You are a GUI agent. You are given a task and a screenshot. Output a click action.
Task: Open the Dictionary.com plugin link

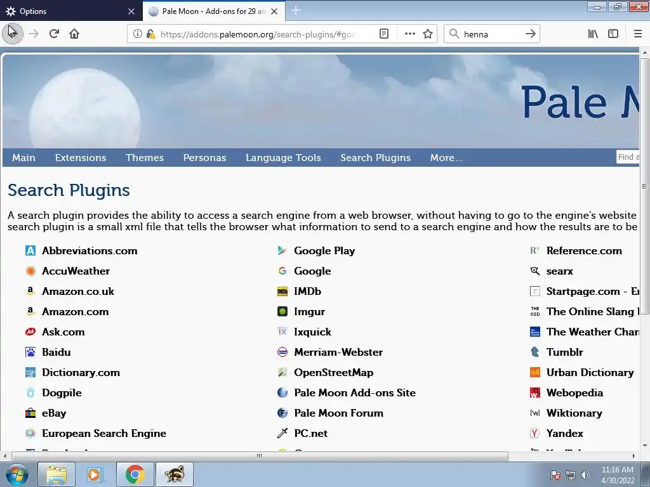[81, 372]
